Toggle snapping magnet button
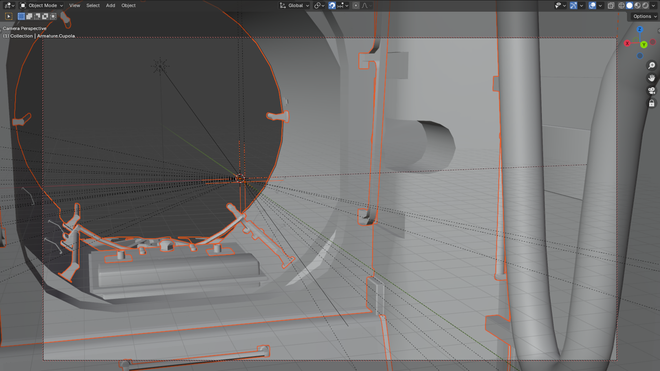Image resolution: width=660 pixels, height=371 pixels. [332, 5]
